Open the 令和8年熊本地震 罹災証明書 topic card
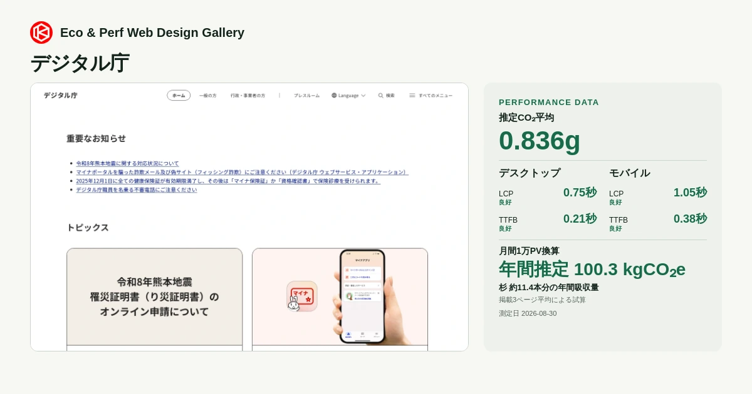 155,299
